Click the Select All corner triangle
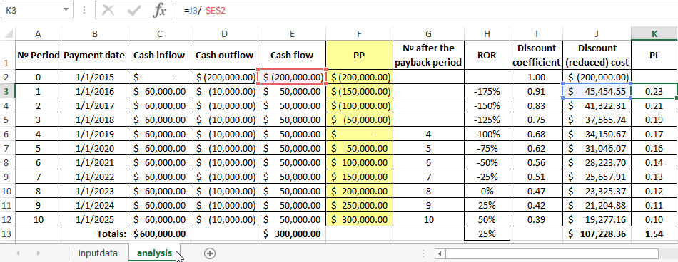 click(9, 33)
